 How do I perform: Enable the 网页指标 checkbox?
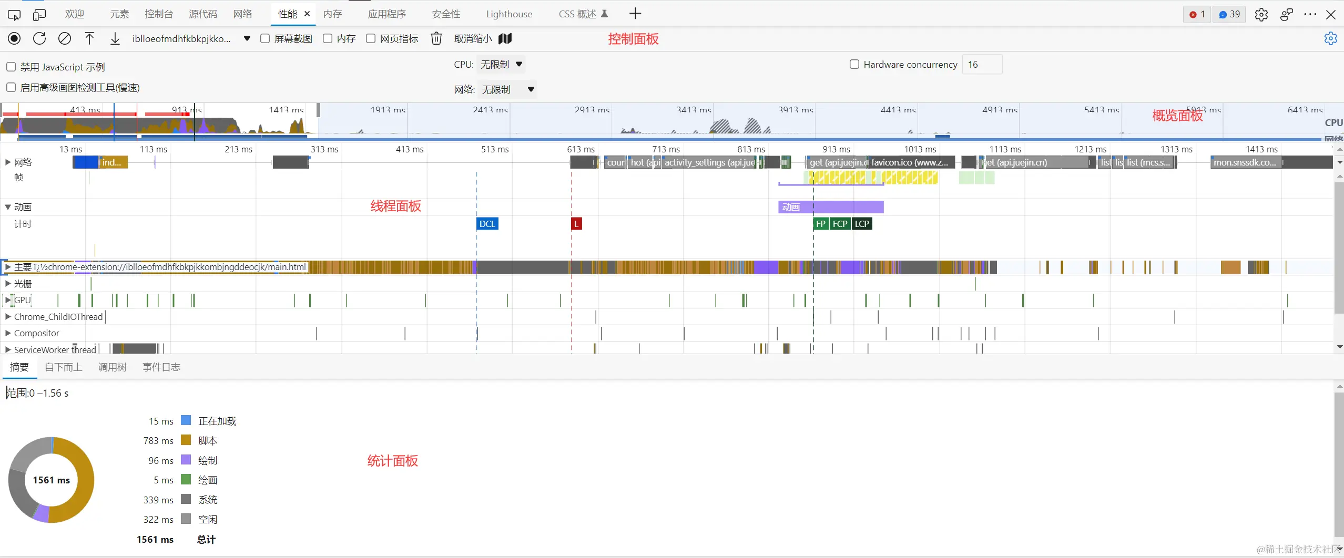(x=371, y=38)
